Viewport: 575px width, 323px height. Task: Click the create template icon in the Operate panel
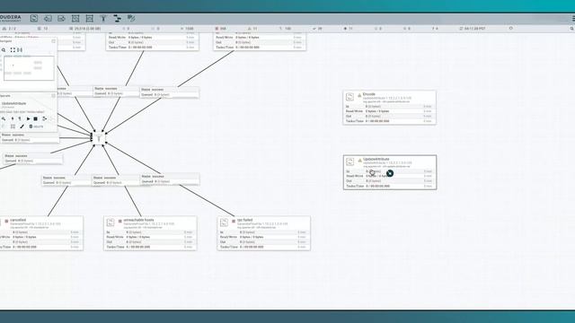(x=44, y=118)
